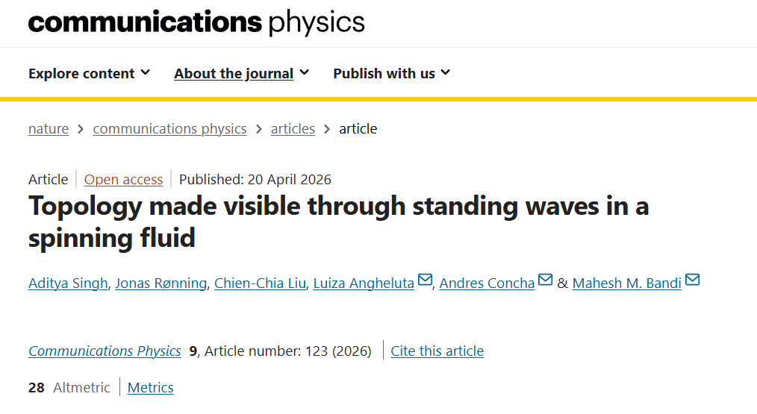The image size is (757, 414).
Task: Click Cite this article
Action: point(437,351)
